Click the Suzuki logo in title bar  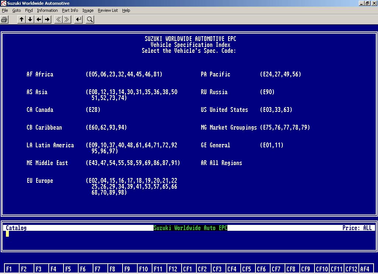(3, 3)
